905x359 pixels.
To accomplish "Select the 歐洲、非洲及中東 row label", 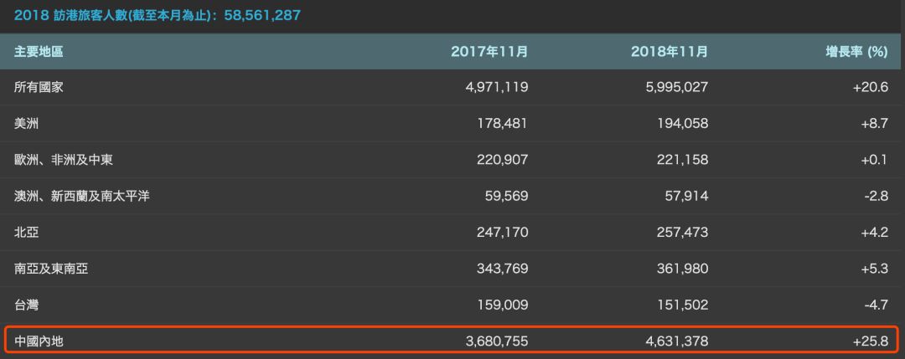I will pos(63,159).
